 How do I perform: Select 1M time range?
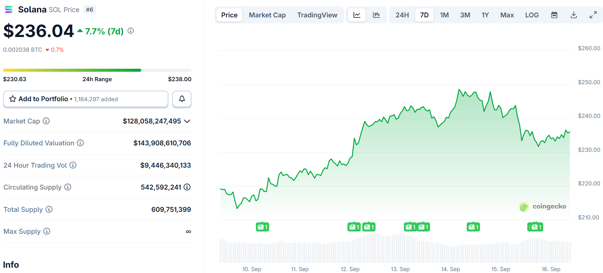pos(444,15)
